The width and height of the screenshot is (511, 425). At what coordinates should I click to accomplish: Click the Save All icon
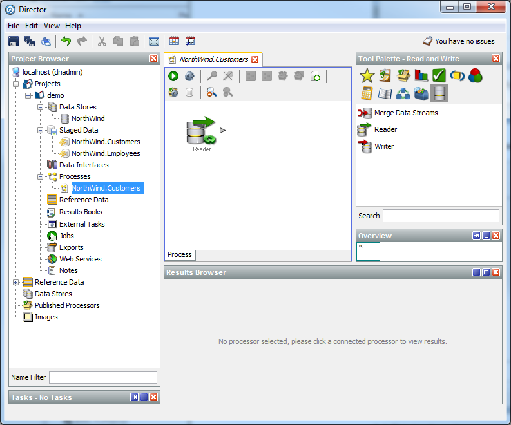pyautogui.click(x=30, y=41)
